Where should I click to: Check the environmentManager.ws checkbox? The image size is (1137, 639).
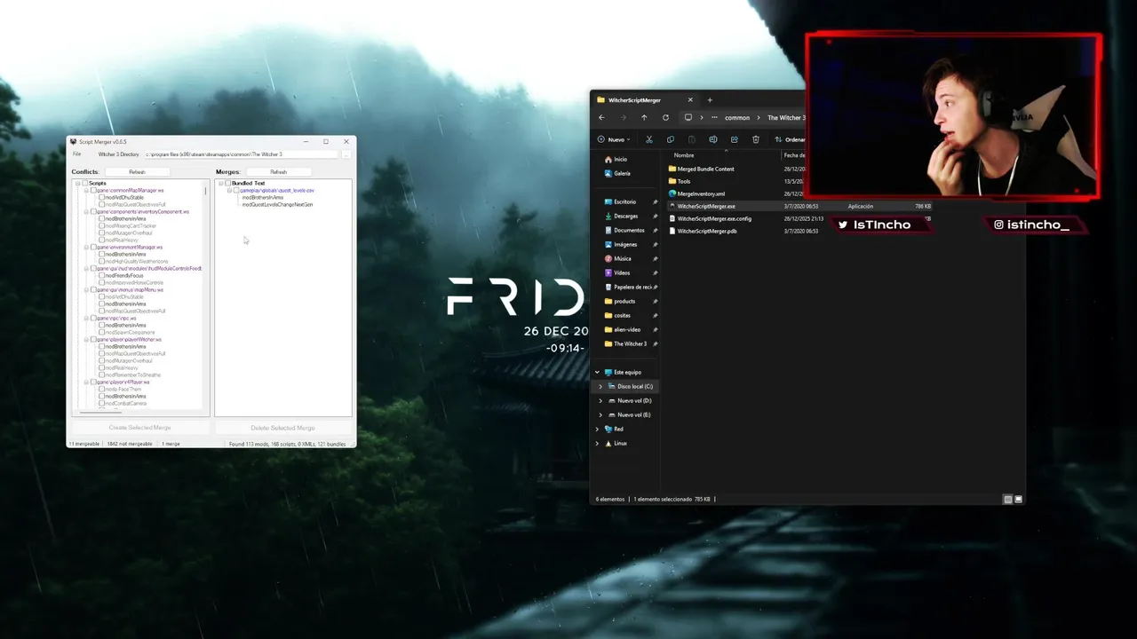point(93,247)
